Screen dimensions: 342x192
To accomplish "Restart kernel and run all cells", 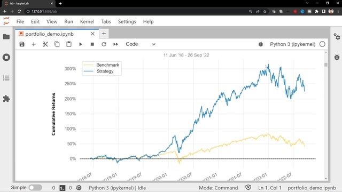I will tap(115, 44).
